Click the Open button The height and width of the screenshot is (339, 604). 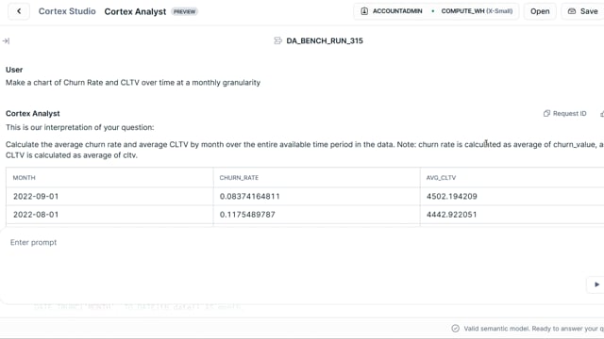click(x=540, y=11)
